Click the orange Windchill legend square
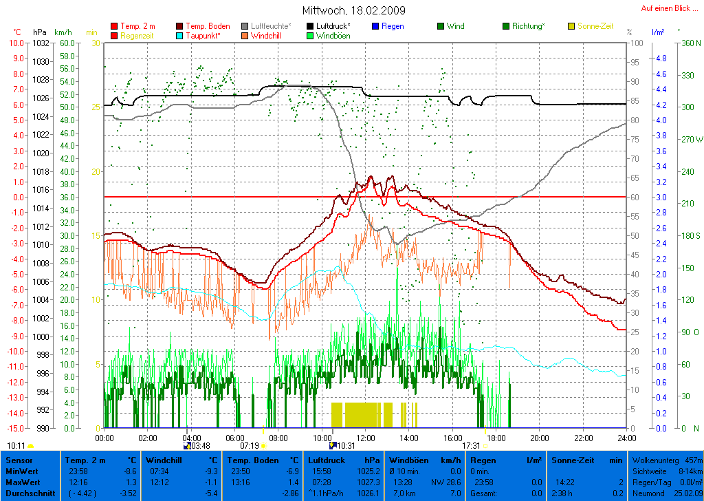 pos(245,36)
